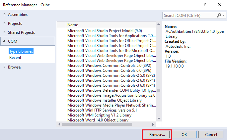The width and height of the screenshot is (227, 140).
Task: Select Microsoft Windows Common Controls-3 6.0 (SP4)
Action: coord(111,85)
